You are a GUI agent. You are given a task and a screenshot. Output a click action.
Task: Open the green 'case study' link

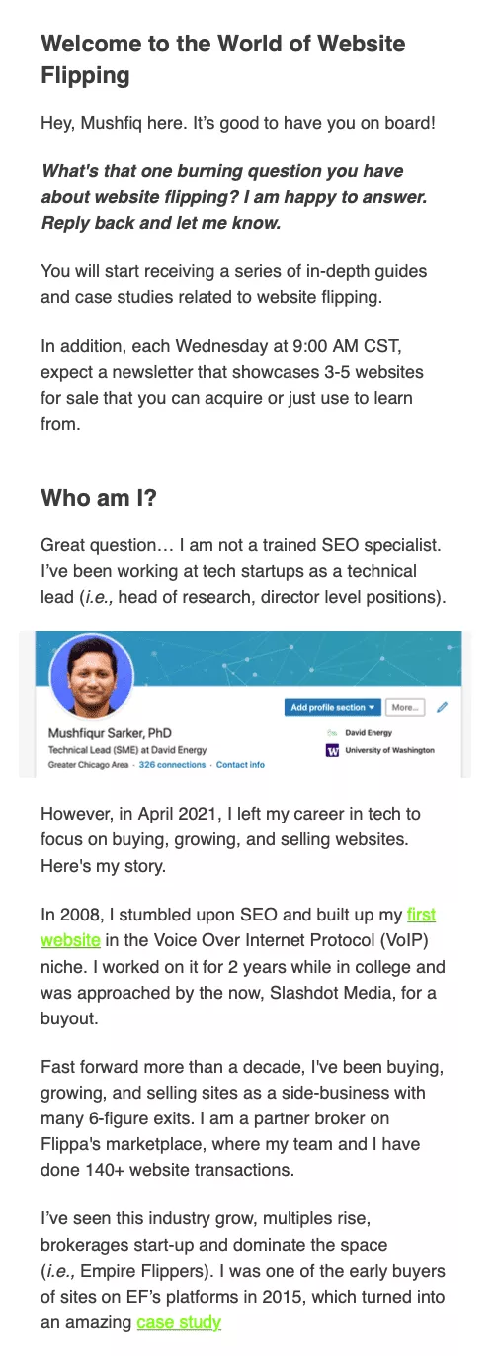coord(179,1322)
